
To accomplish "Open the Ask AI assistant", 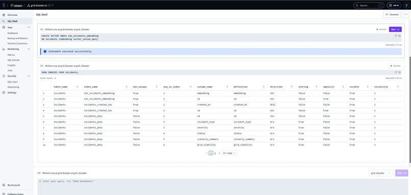I will pos(394,5).
